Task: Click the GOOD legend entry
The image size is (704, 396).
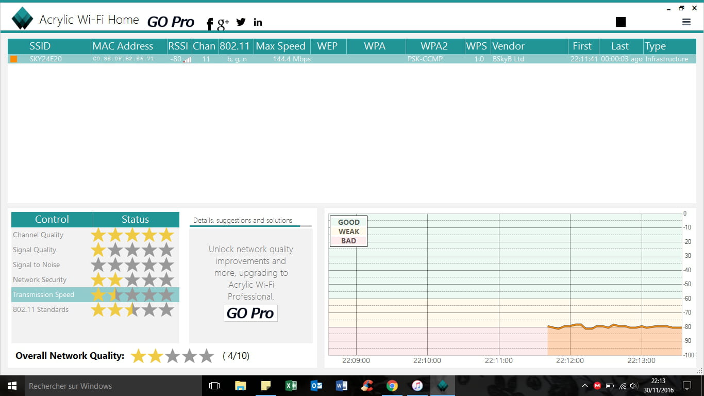Action: click(x=349, y=222)
